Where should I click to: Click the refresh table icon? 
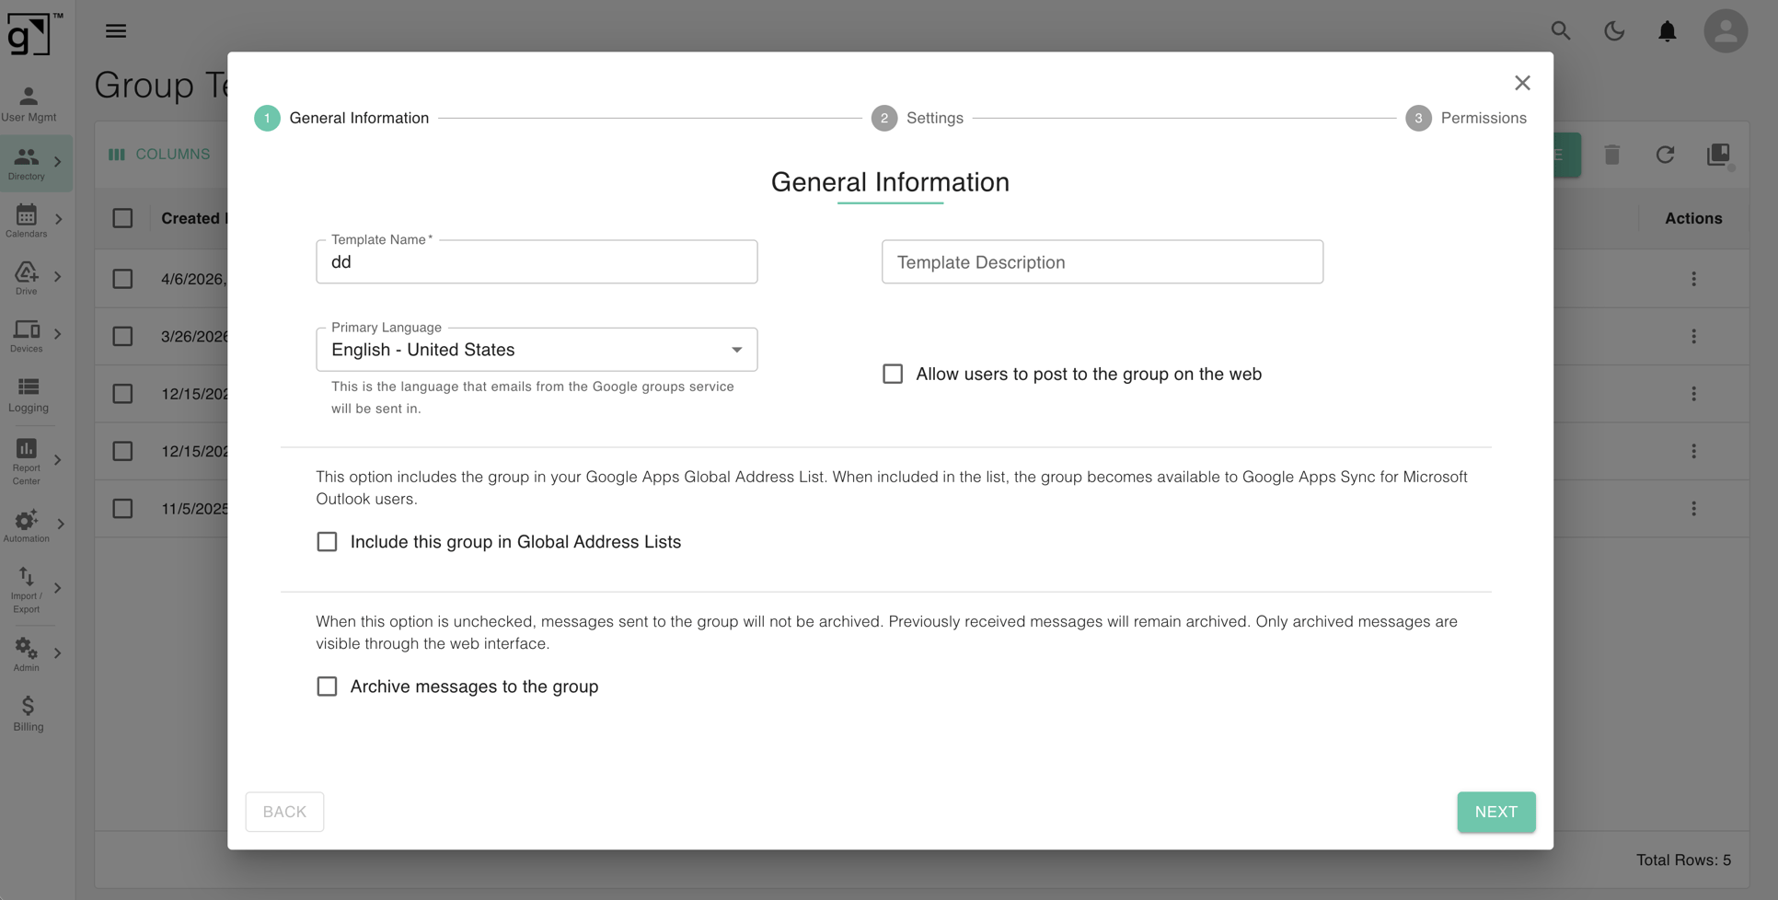[1665, 155]
